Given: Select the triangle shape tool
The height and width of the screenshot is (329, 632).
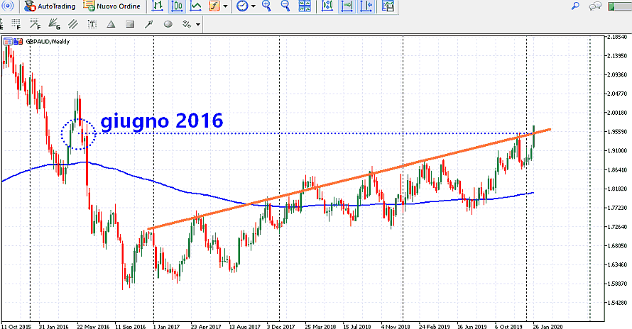Looking at the screenshot, I should click(x=111, y=24).
